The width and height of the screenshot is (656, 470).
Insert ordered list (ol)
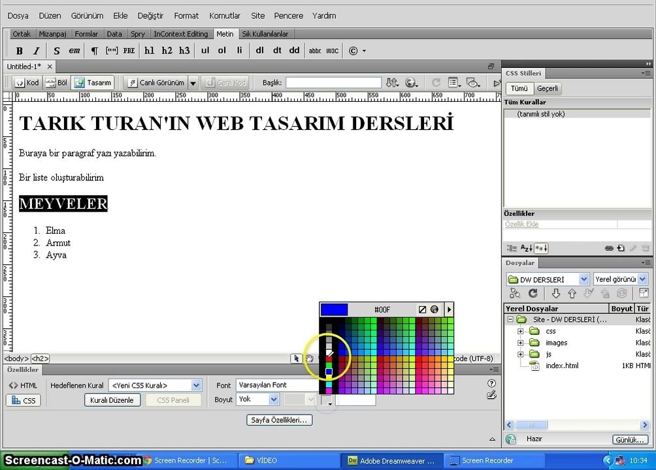[221, 50]
